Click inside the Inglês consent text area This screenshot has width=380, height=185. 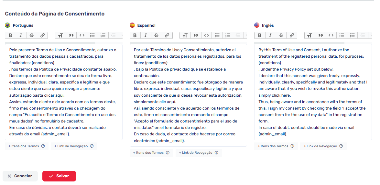tap(313, 92)
